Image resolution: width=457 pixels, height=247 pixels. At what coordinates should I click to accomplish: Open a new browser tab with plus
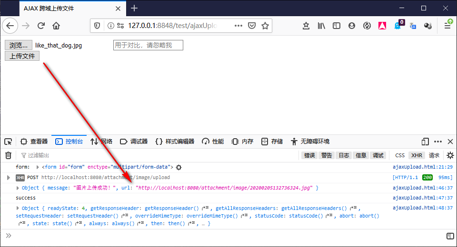pyautogui.click(x=134, y=8)
